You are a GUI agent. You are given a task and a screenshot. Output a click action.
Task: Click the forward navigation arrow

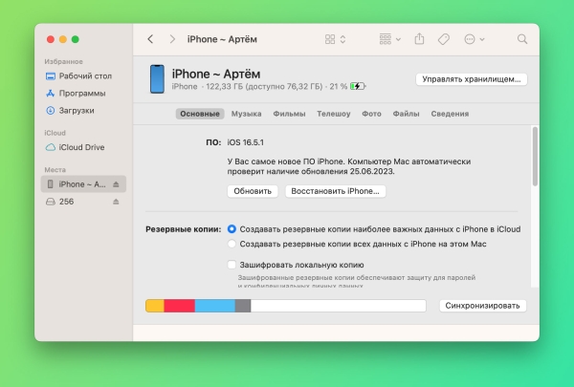pyautogui.click(x=172, y=39)
